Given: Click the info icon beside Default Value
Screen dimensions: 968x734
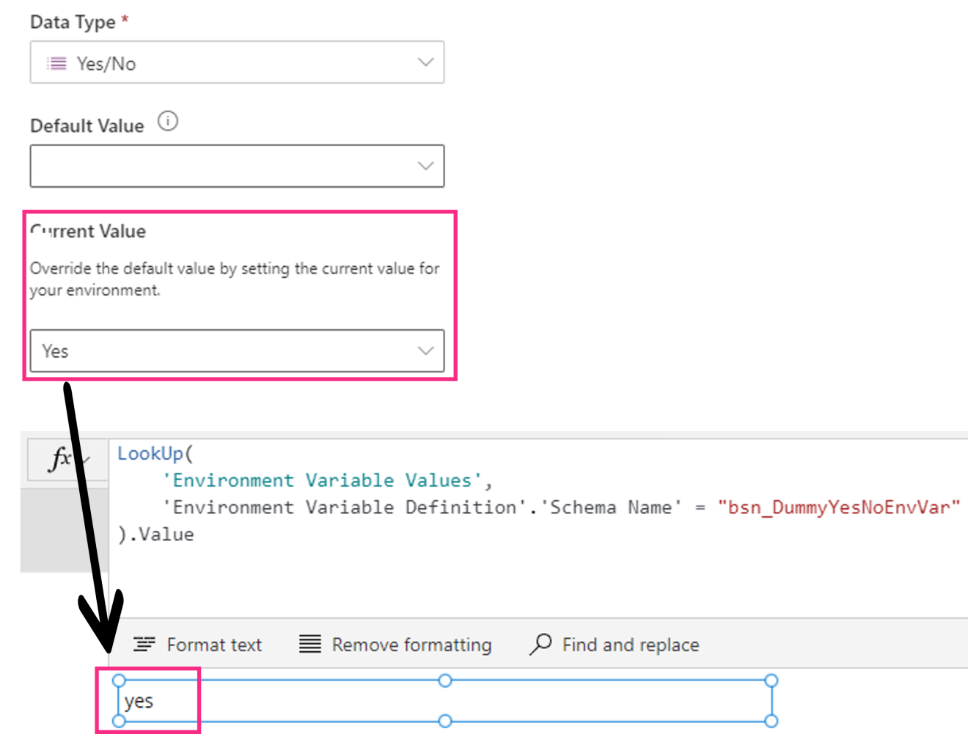Looking at the screenshot, I should [168, 121].
